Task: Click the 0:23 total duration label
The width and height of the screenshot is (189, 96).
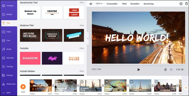Action: point(23,92)
